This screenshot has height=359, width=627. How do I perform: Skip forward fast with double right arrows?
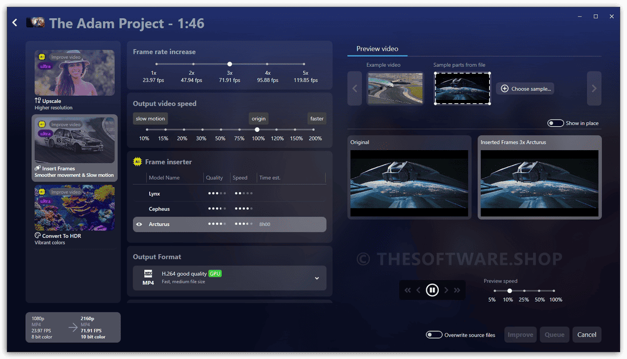[x=457, y=290]
